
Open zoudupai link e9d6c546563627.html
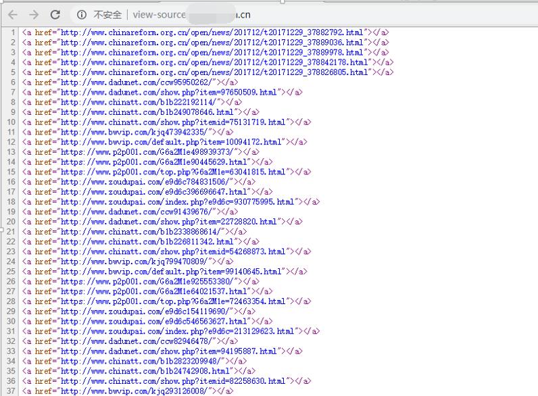pyautogui.click(x=153, y=321)
